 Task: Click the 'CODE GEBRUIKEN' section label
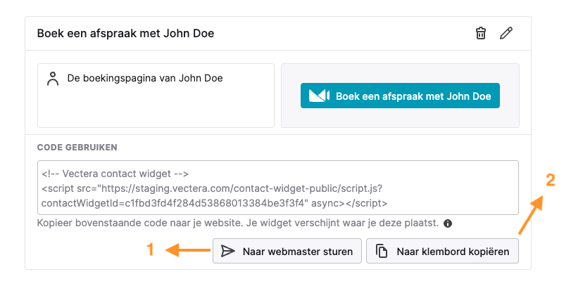pos(77,148)
